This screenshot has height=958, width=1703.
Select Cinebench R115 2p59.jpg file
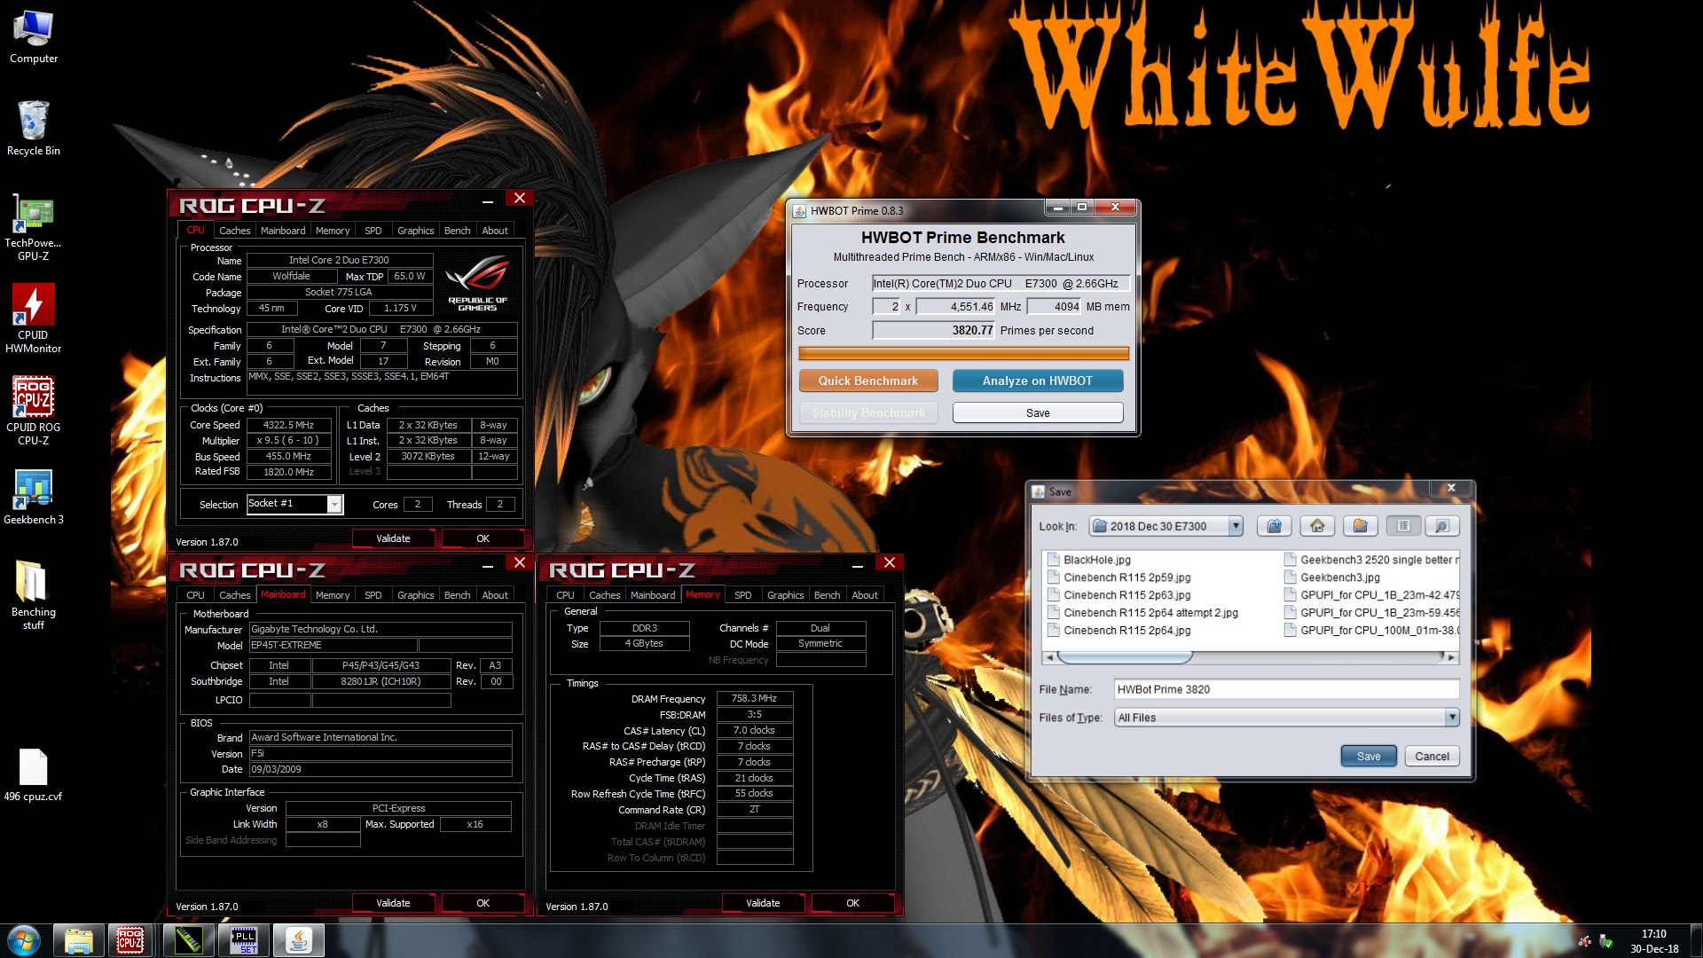(x=1118, y=577)
